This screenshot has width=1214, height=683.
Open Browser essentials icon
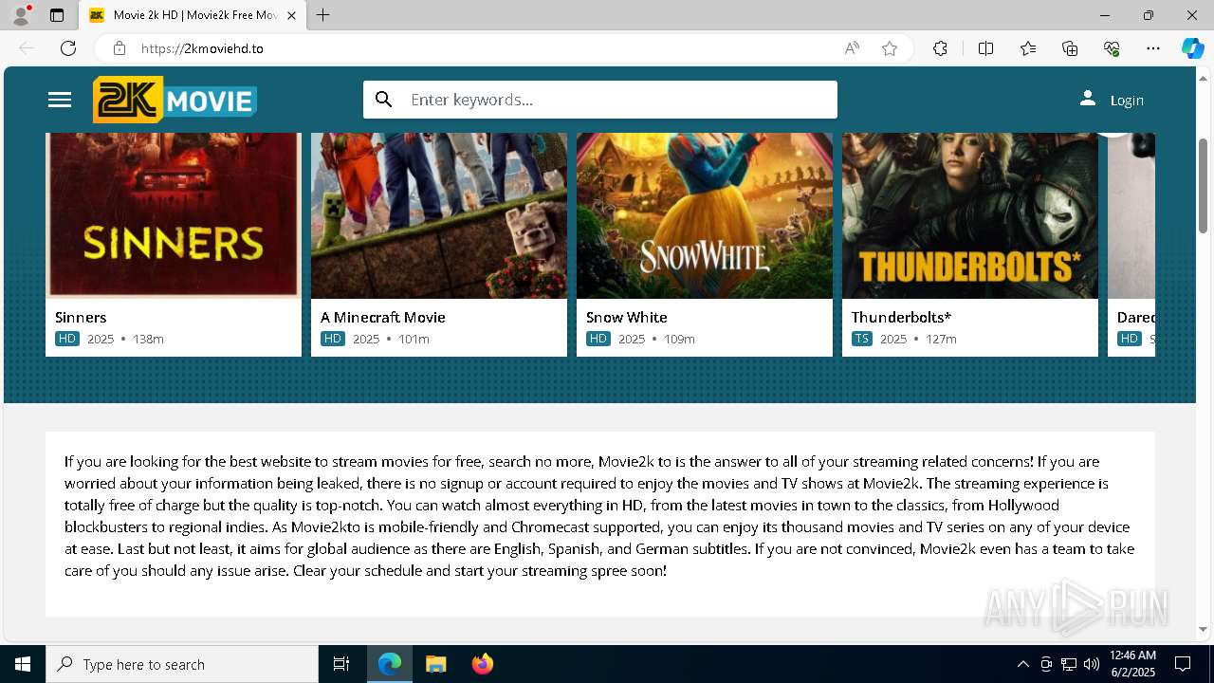tap(1112, 48)
